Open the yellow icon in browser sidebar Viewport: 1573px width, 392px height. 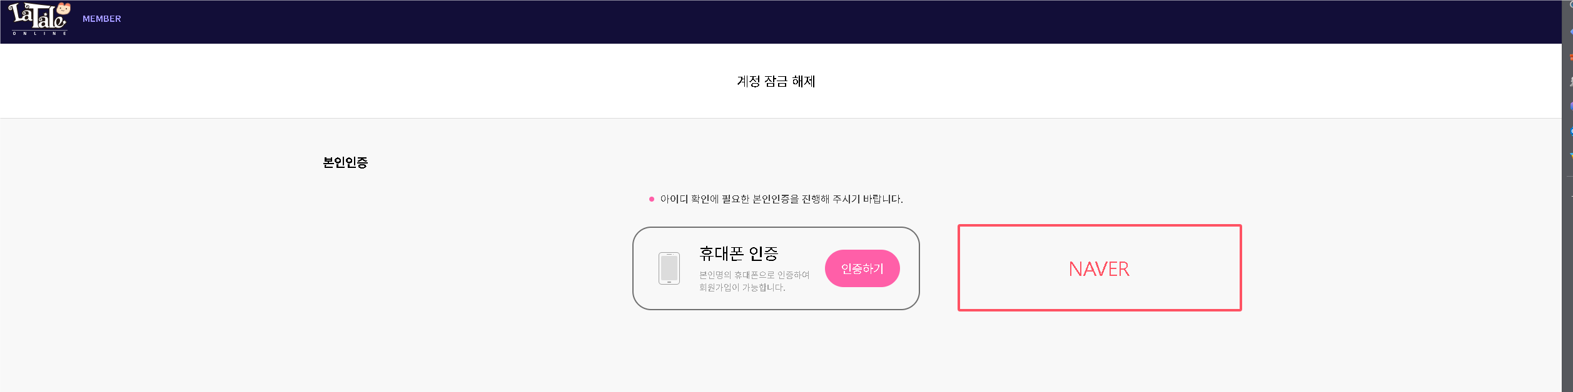[x=1570, y=156]
